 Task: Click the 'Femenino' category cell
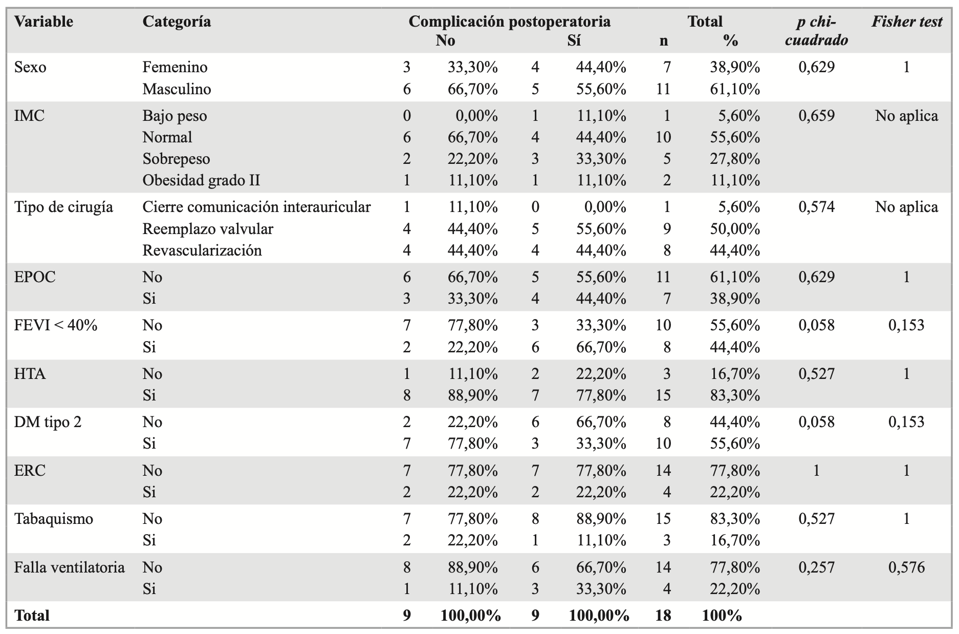click(175, 67)
